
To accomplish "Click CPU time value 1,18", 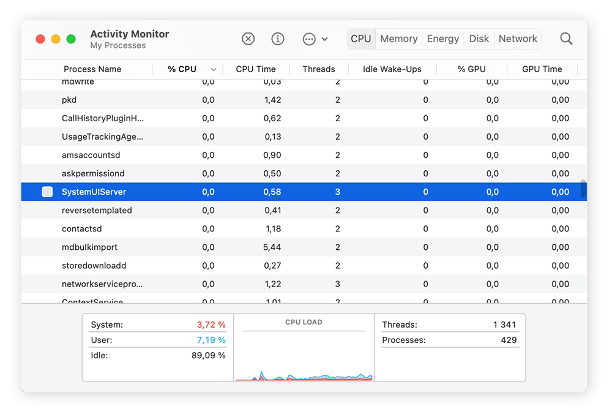I will click(273, 228).
